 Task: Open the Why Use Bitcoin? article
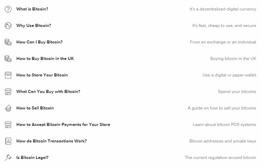[x=34, y=26]
